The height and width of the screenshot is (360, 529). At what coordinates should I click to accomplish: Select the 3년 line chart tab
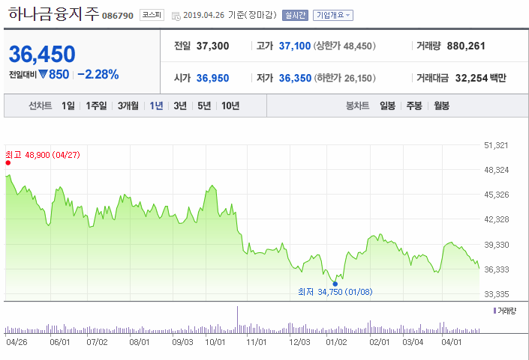click(180, 106)
